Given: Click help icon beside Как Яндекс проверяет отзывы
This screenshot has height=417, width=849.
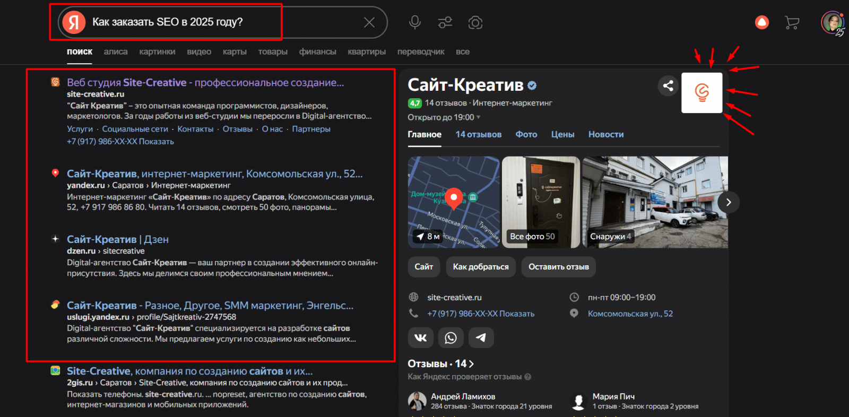Looking at the screenshot, I should pyautogui.click(x=528, y=377).
